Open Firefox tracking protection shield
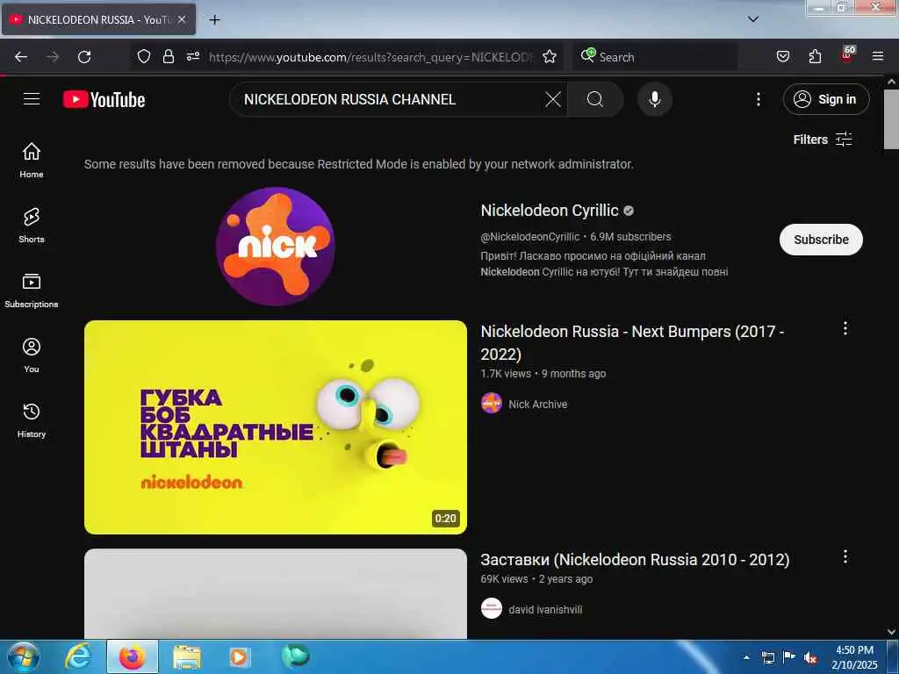The height and width of the screenshot is (674, 899). tap(144, 57)
